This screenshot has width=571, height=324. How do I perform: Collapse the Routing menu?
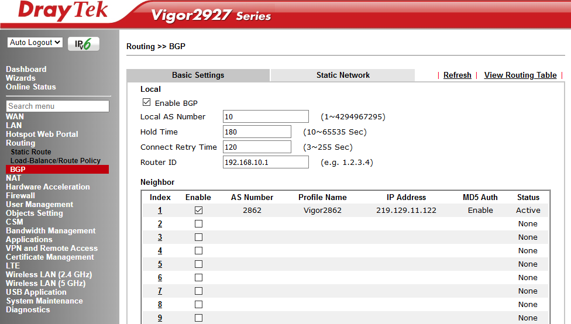(20, 143)
